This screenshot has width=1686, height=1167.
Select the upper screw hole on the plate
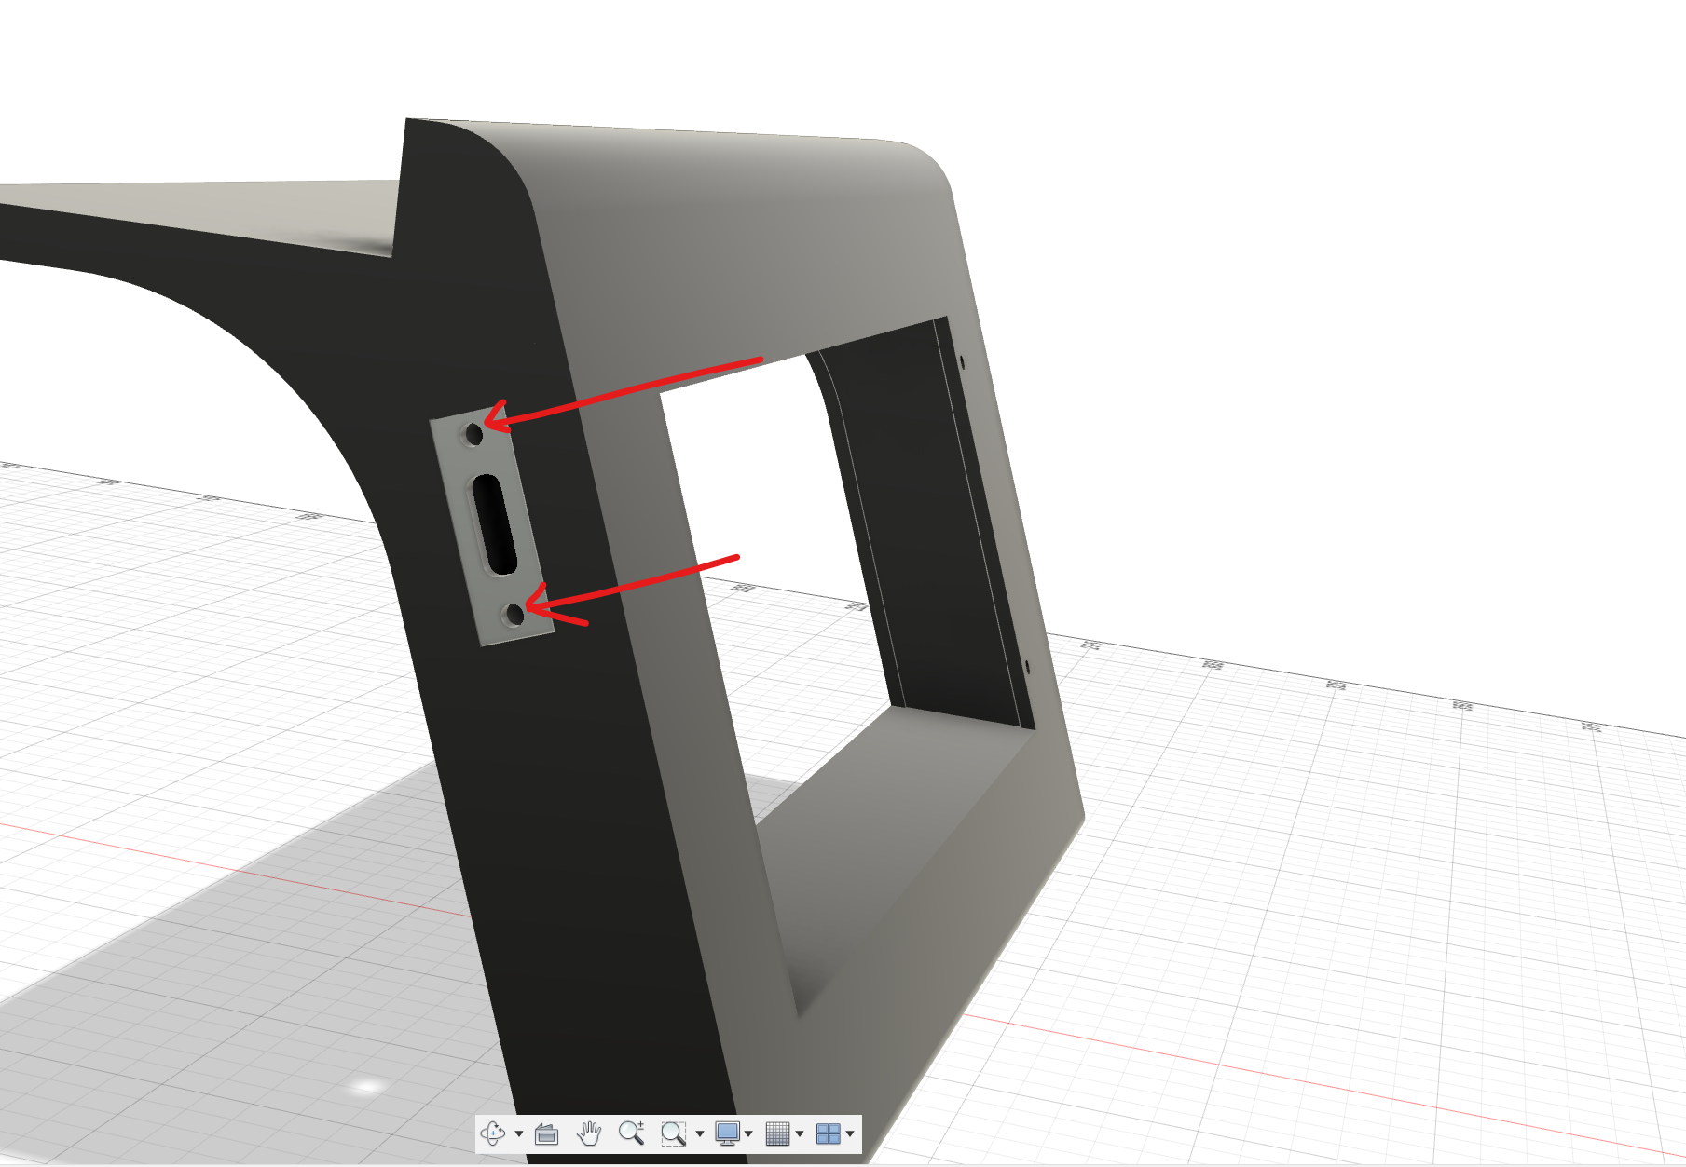click(474, 434)
